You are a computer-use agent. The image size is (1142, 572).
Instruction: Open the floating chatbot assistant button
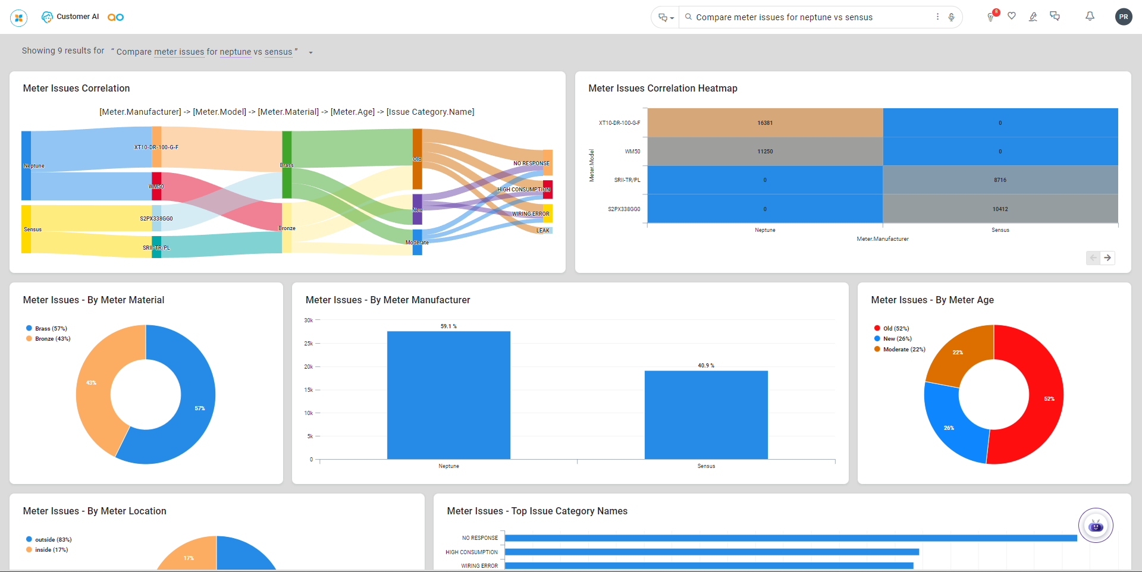click(1095, 526)
